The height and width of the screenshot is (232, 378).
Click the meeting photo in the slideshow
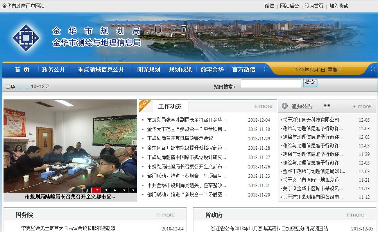pos(70,144)
